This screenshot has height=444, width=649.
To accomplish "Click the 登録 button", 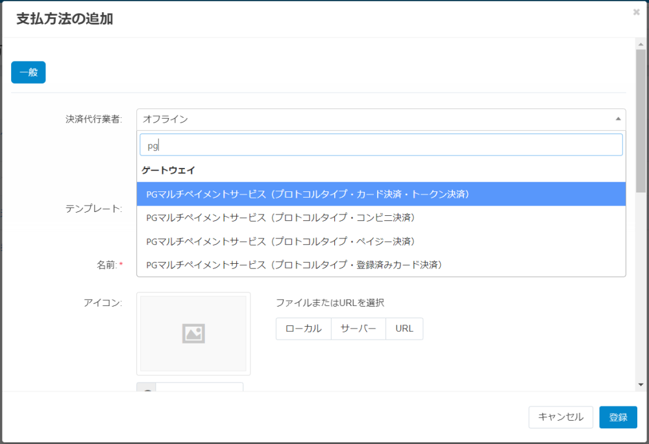I will 618,417.
